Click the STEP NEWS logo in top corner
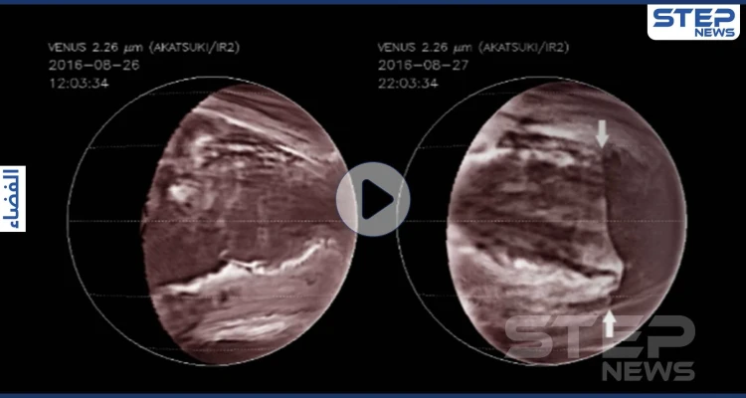 pos(692,22)
